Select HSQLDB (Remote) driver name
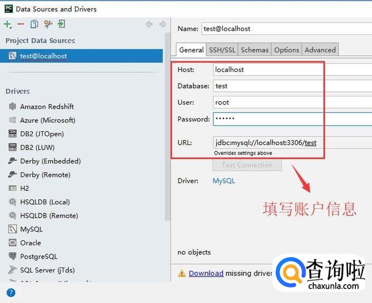This screenshot has width=372, height=303. (49, 215)
